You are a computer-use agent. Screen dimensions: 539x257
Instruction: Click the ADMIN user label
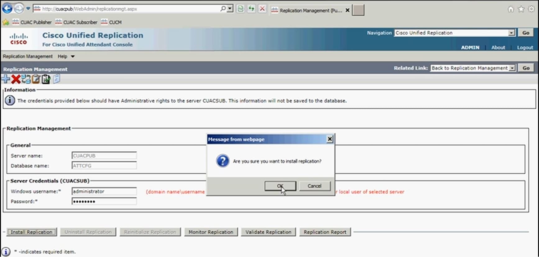point(470,48)
